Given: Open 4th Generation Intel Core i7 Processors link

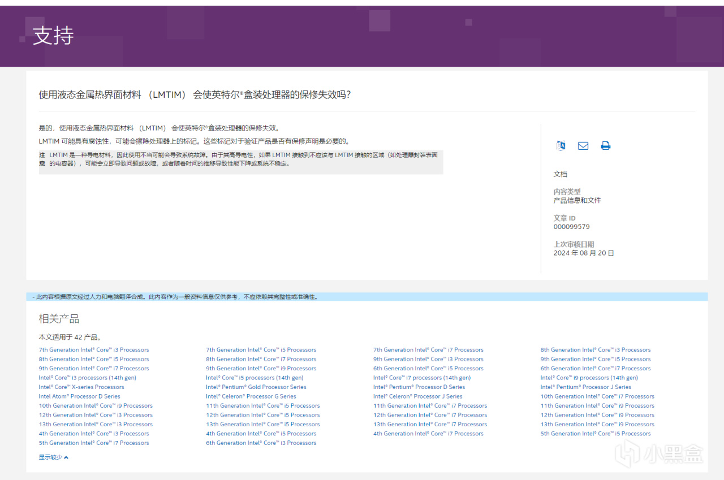Looking at the screenshot, I should point(428,434).
